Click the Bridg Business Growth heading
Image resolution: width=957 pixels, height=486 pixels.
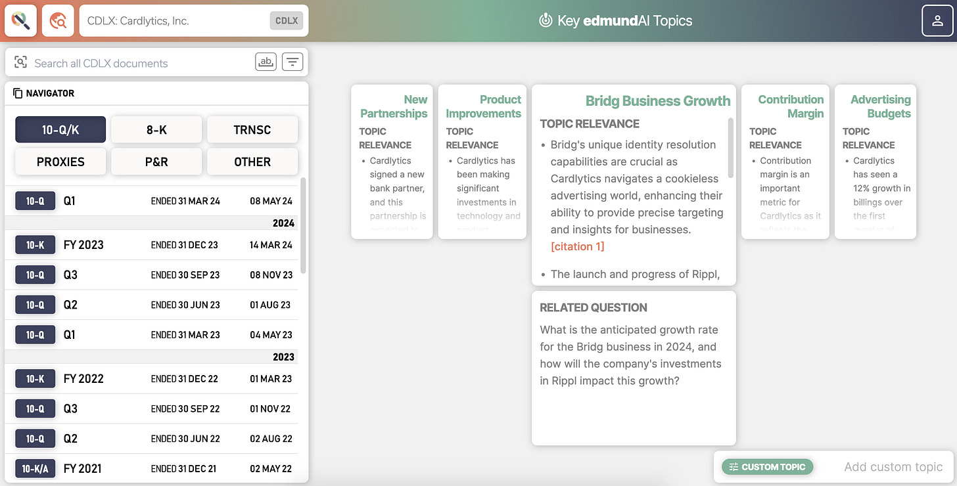[x=658, y=100]
